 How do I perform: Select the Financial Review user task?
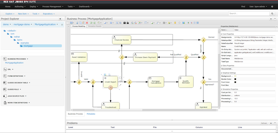[122, 40]
